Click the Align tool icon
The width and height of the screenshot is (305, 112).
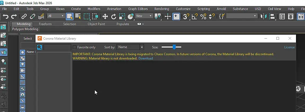tap(272, 16)
